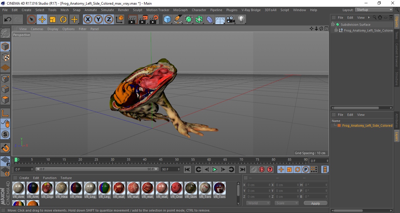Image resolution: width=400 pixels, height=213 pixels.
Task: Open the World coordinate dropdown
Action: click(x=258, y=203)
